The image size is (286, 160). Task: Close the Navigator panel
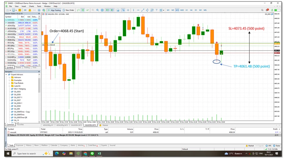[39, 72]
